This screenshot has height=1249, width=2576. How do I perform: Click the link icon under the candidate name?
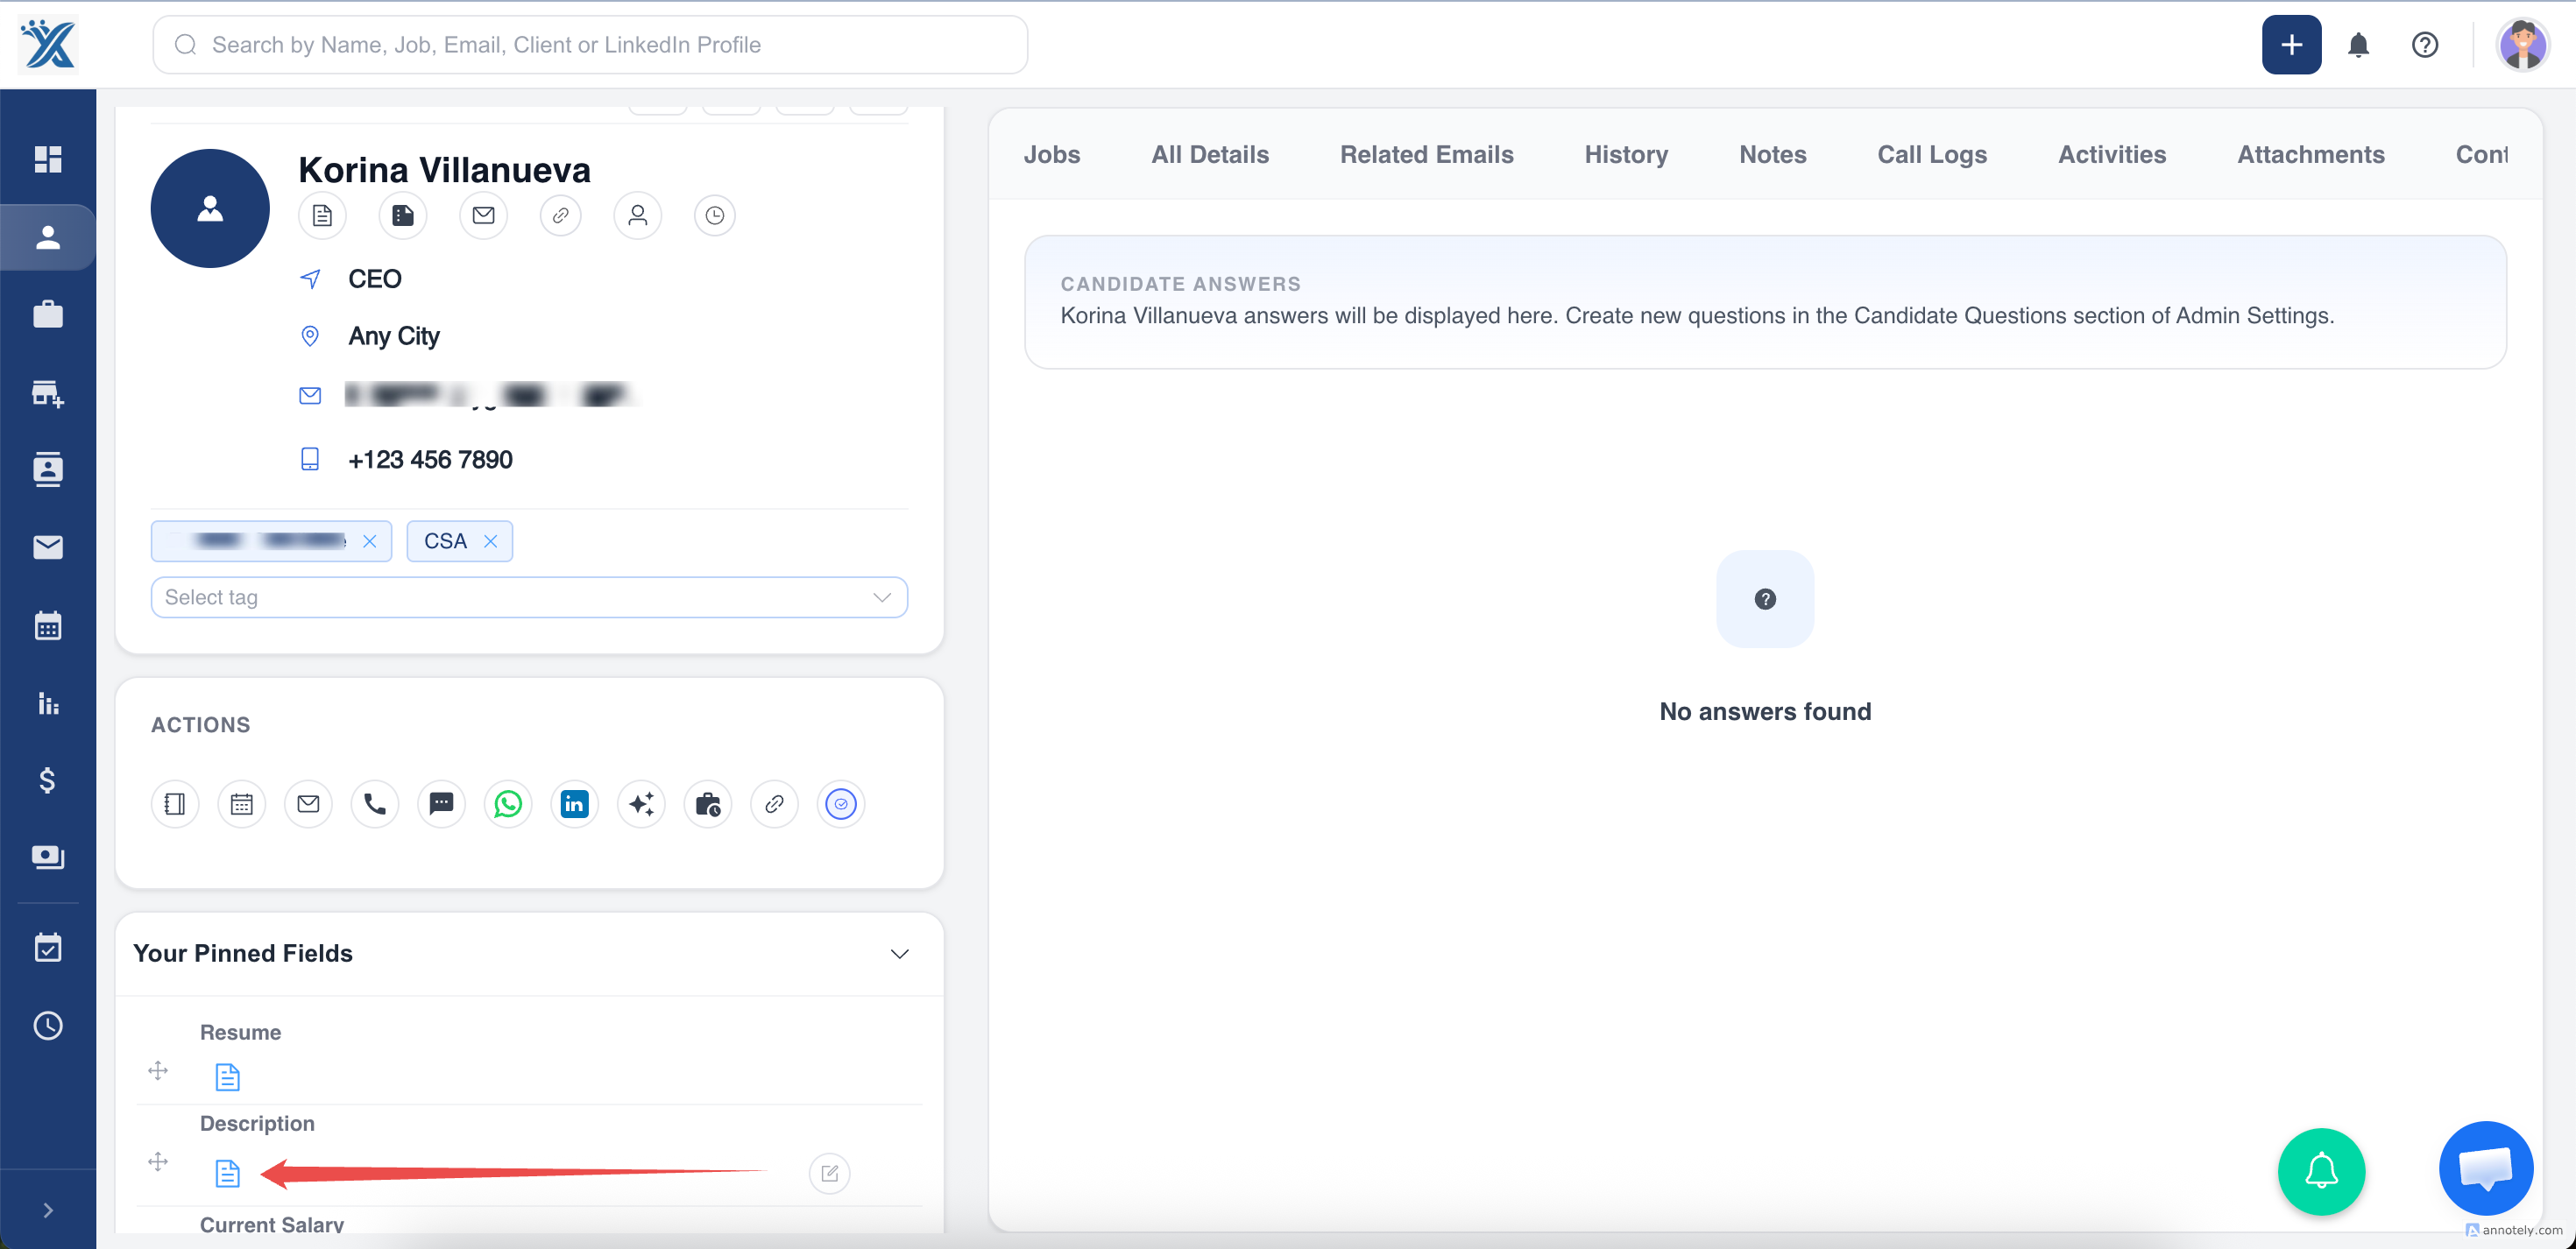point(560,215)
